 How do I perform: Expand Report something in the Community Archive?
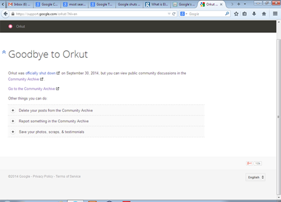[x=106, y=121]
